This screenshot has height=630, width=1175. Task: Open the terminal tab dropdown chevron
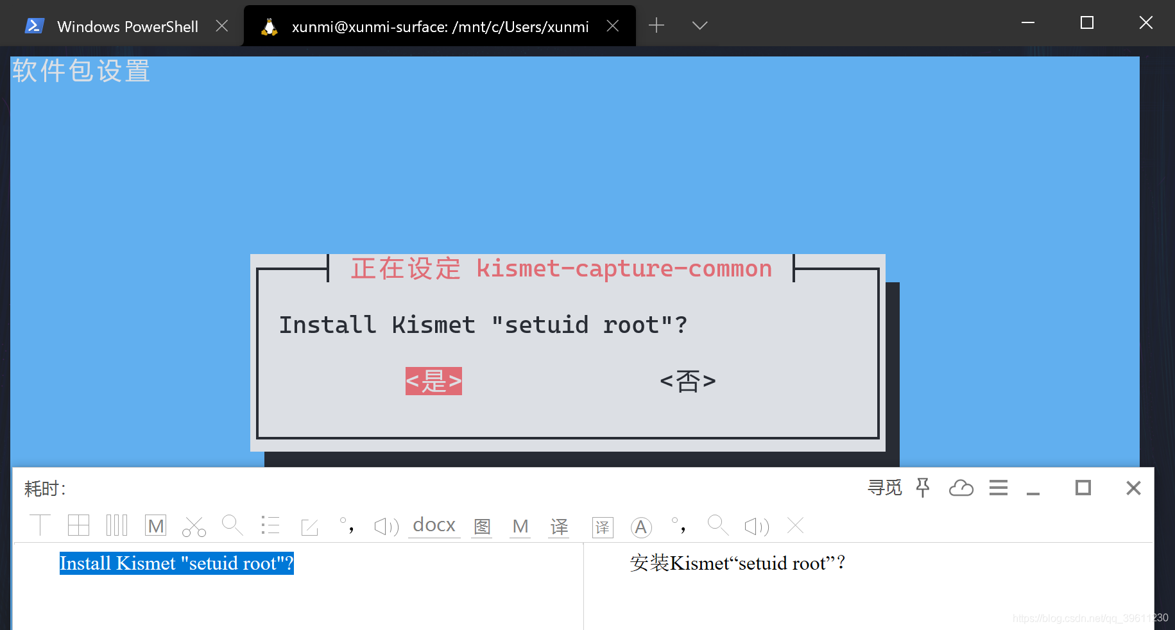[699, 25]
